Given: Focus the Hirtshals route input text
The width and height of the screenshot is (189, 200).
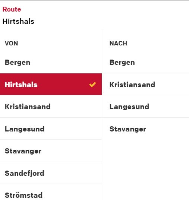Looking at the screenshot, I should (18, 21).
